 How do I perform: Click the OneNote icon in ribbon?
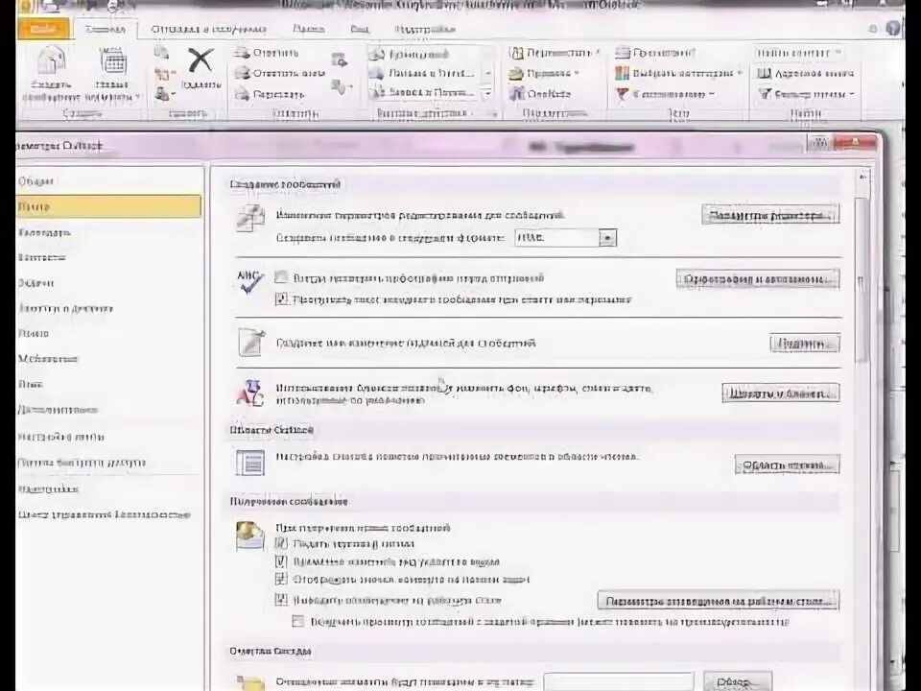click(x=516, y=93)
